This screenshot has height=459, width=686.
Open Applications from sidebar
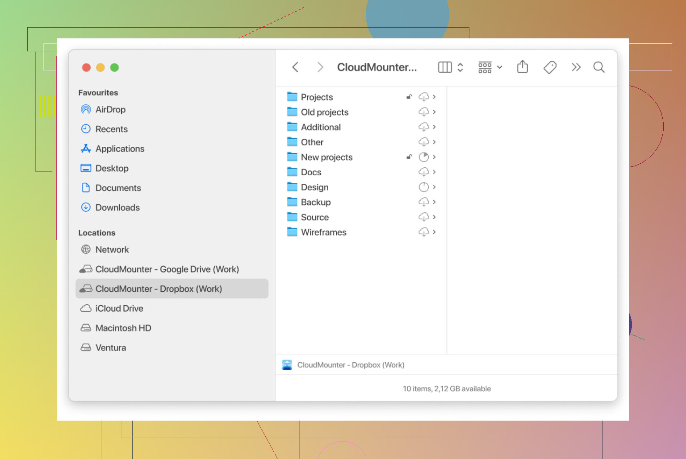pyautogui.click(x=172, y=149)
